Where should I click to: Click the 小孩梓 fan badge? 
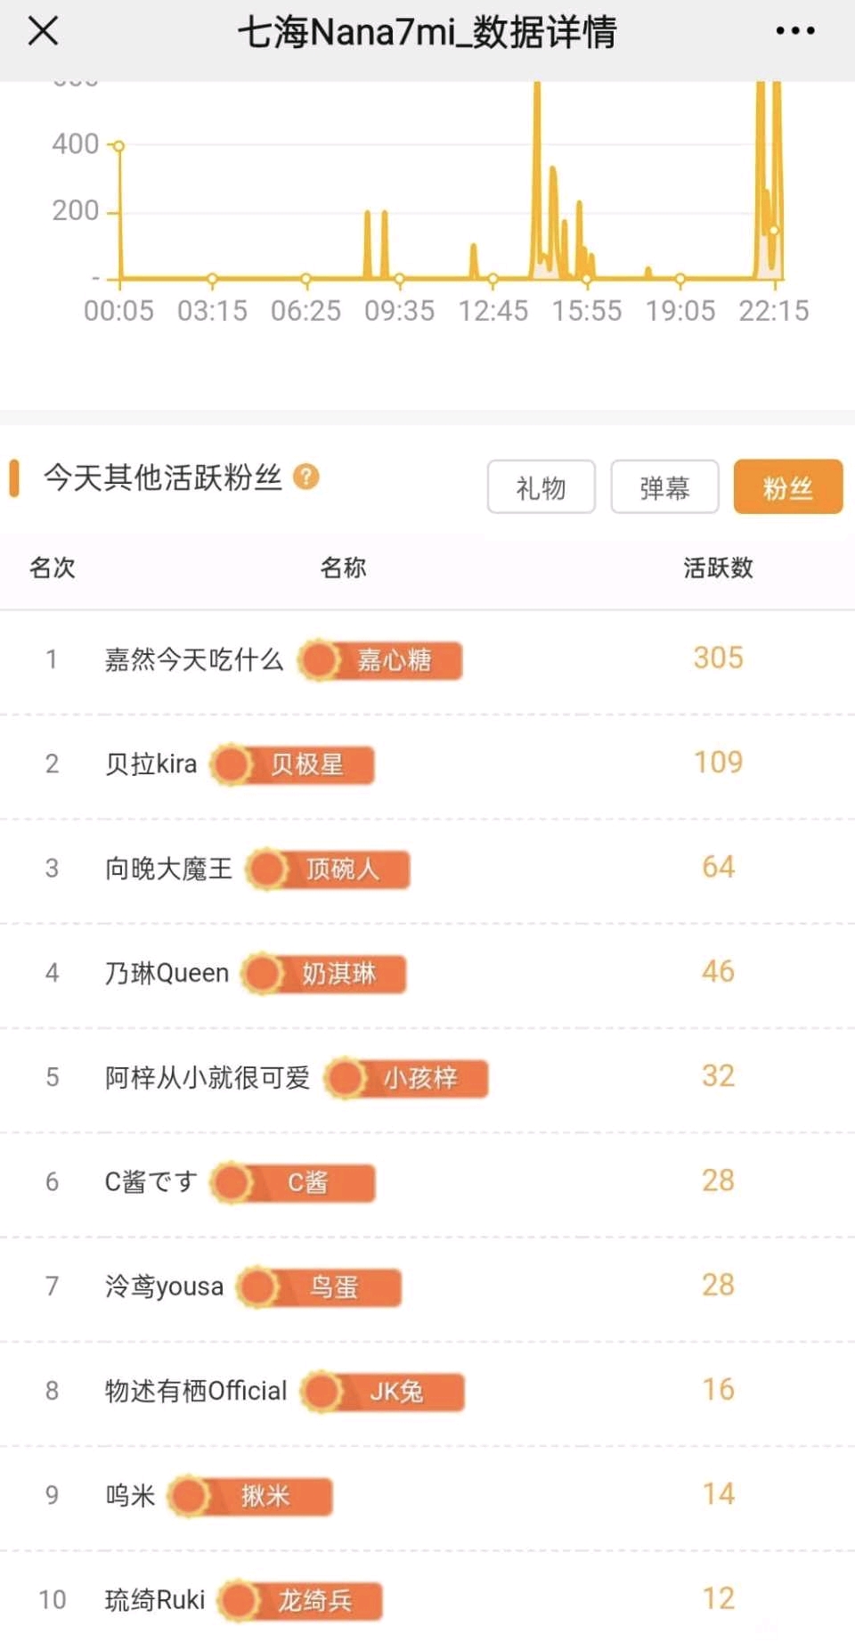click(407, 1078)
